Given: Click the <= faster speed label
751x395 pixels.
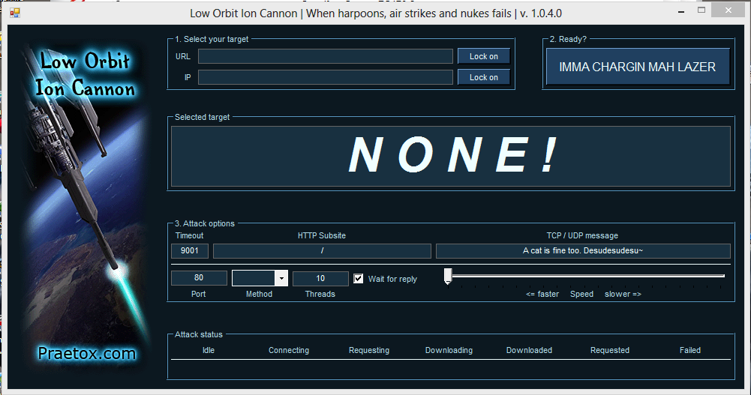Looking at the screenshot, I should point(542,294).
